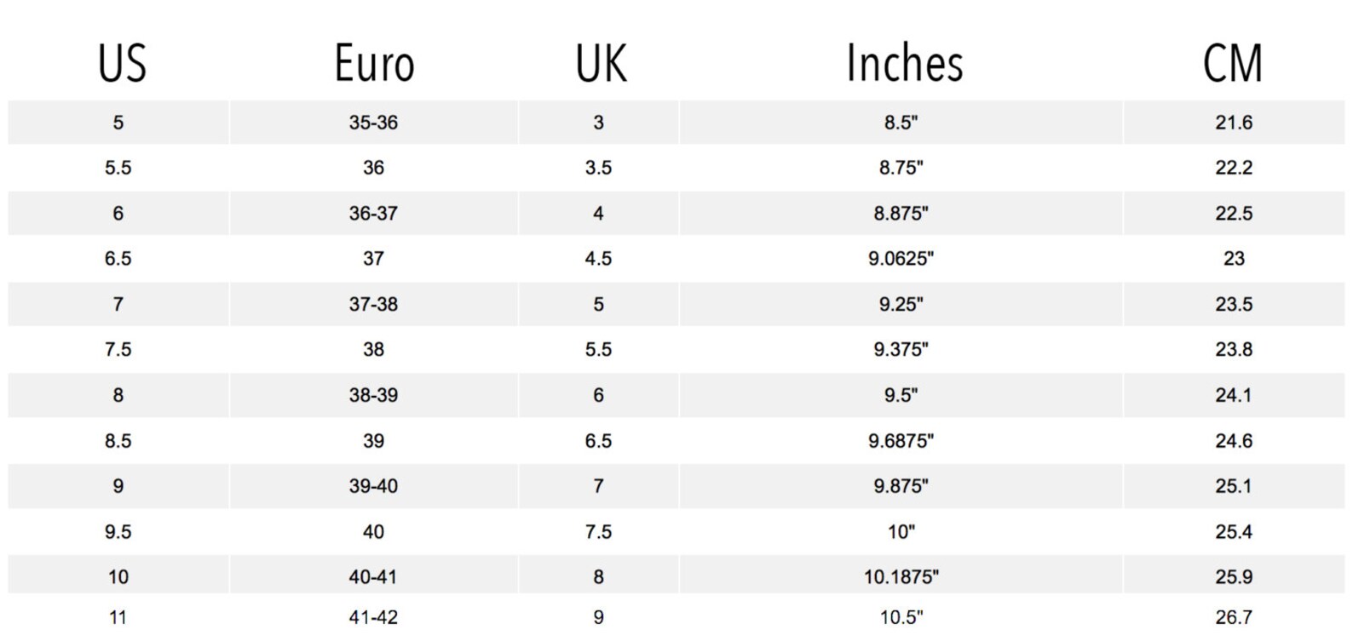
Task: Click the 24.6 CM cell
Action: coord(1234,441)
